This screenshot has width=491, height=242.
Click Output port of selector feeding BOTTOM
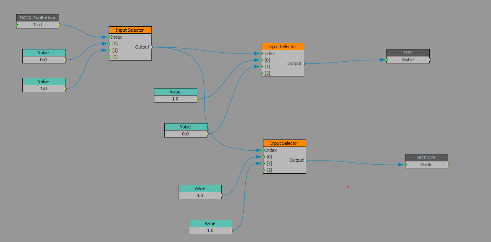[x=306, y=160]
